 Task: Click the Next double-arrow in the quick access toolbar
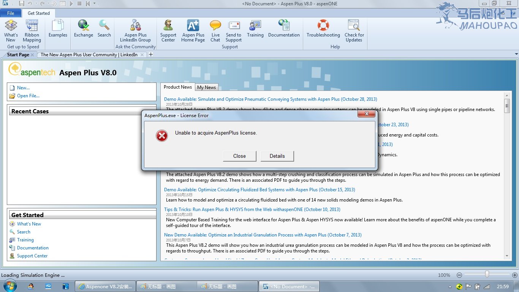(x=54, y=3)
